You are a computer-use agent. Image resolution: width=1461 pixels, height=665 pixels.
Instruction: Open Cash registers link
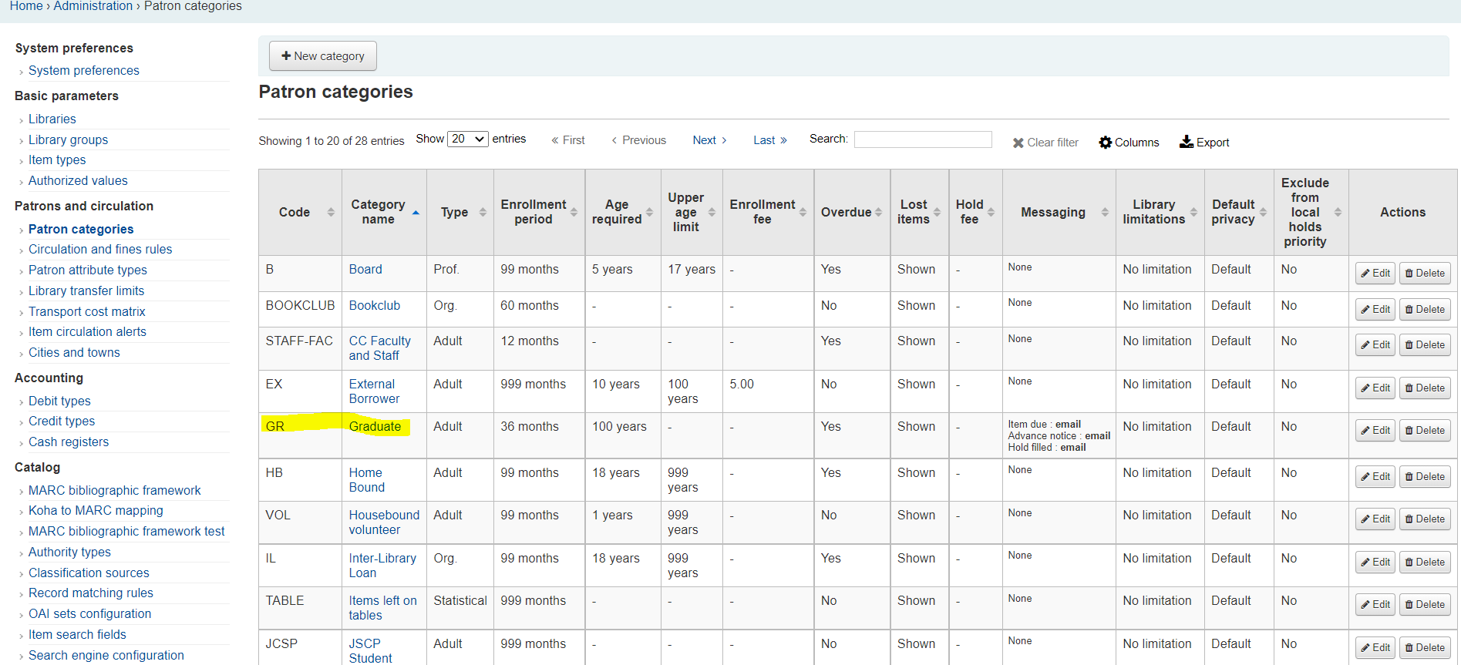pos(69,442)
